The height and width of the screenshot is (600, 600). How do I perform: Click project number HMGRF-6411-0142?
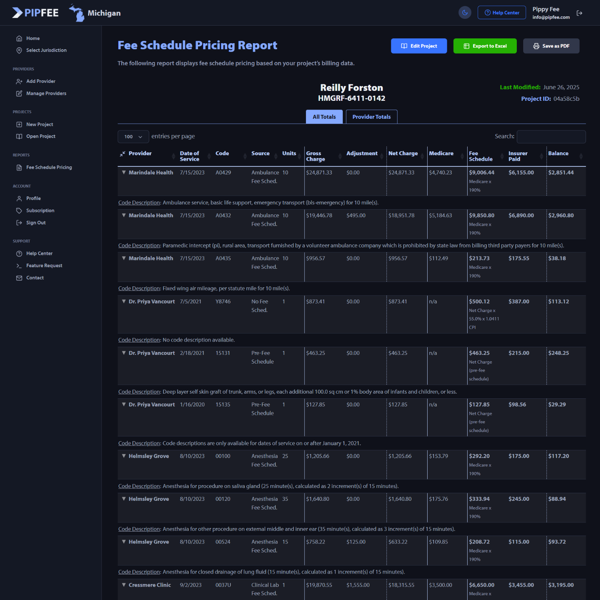352,98
